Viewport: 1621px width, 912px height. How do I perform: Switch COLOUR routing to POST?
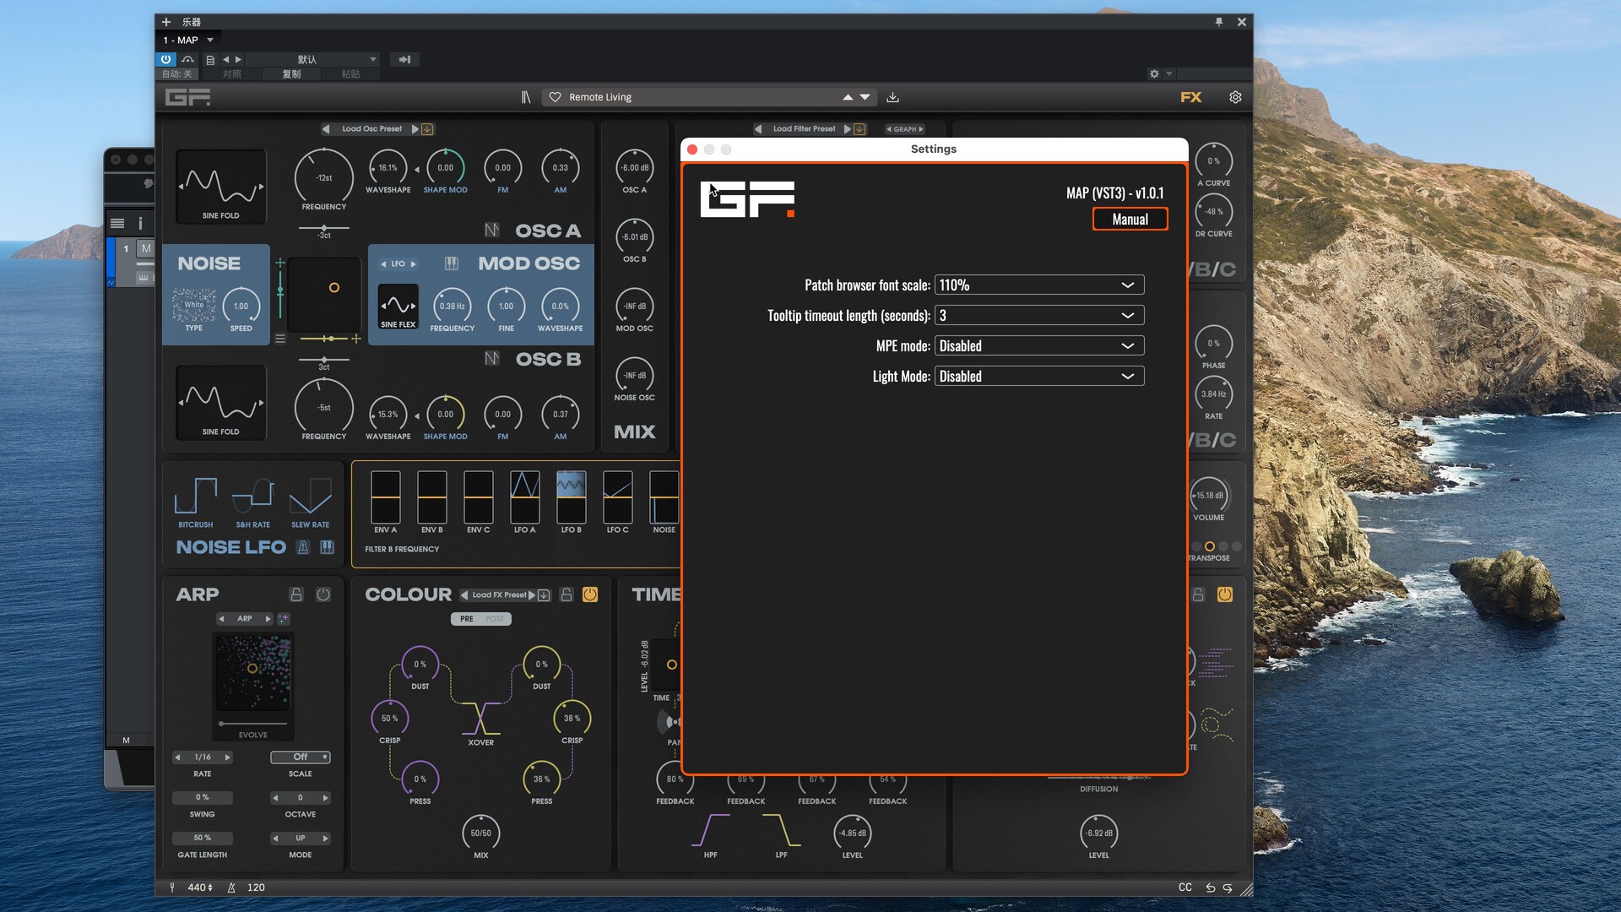496,619
